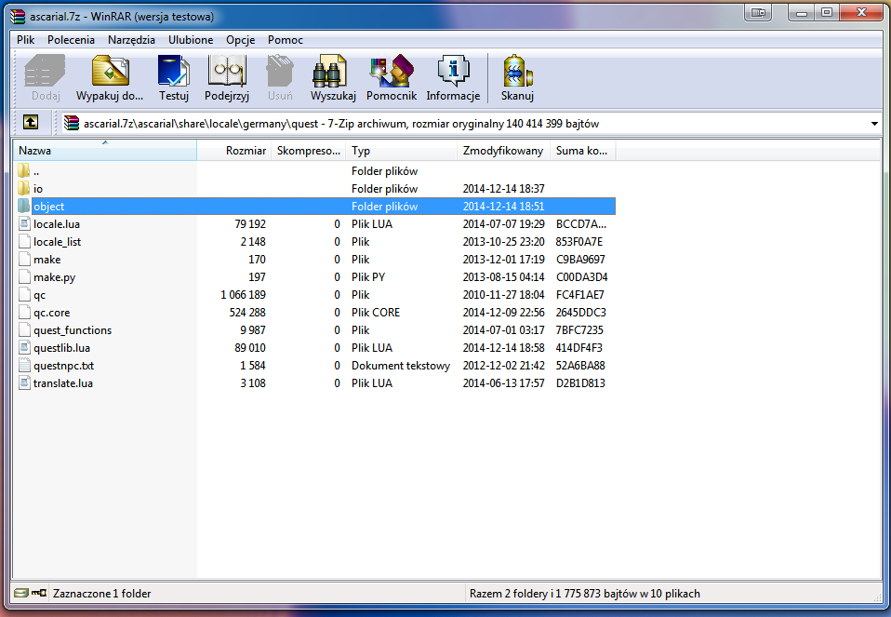
Task: Click the Dodaj (Add) toolbar icon
Action: click(x=45, y=71)
